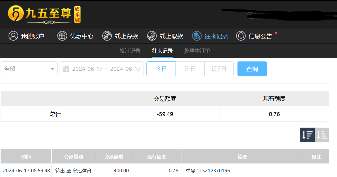Screen dimensions: 337x177
Task: Switch to the 处理中订单 tab
Action: 197,51
